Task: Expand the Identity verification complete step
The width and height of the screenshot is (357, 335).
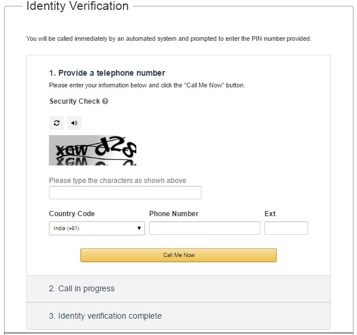Action: click(x=178, y=316)
